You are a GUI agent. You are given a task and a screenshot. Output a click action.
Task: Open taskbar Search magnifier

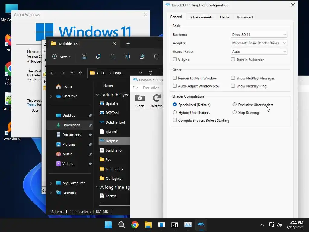[121, 225]
